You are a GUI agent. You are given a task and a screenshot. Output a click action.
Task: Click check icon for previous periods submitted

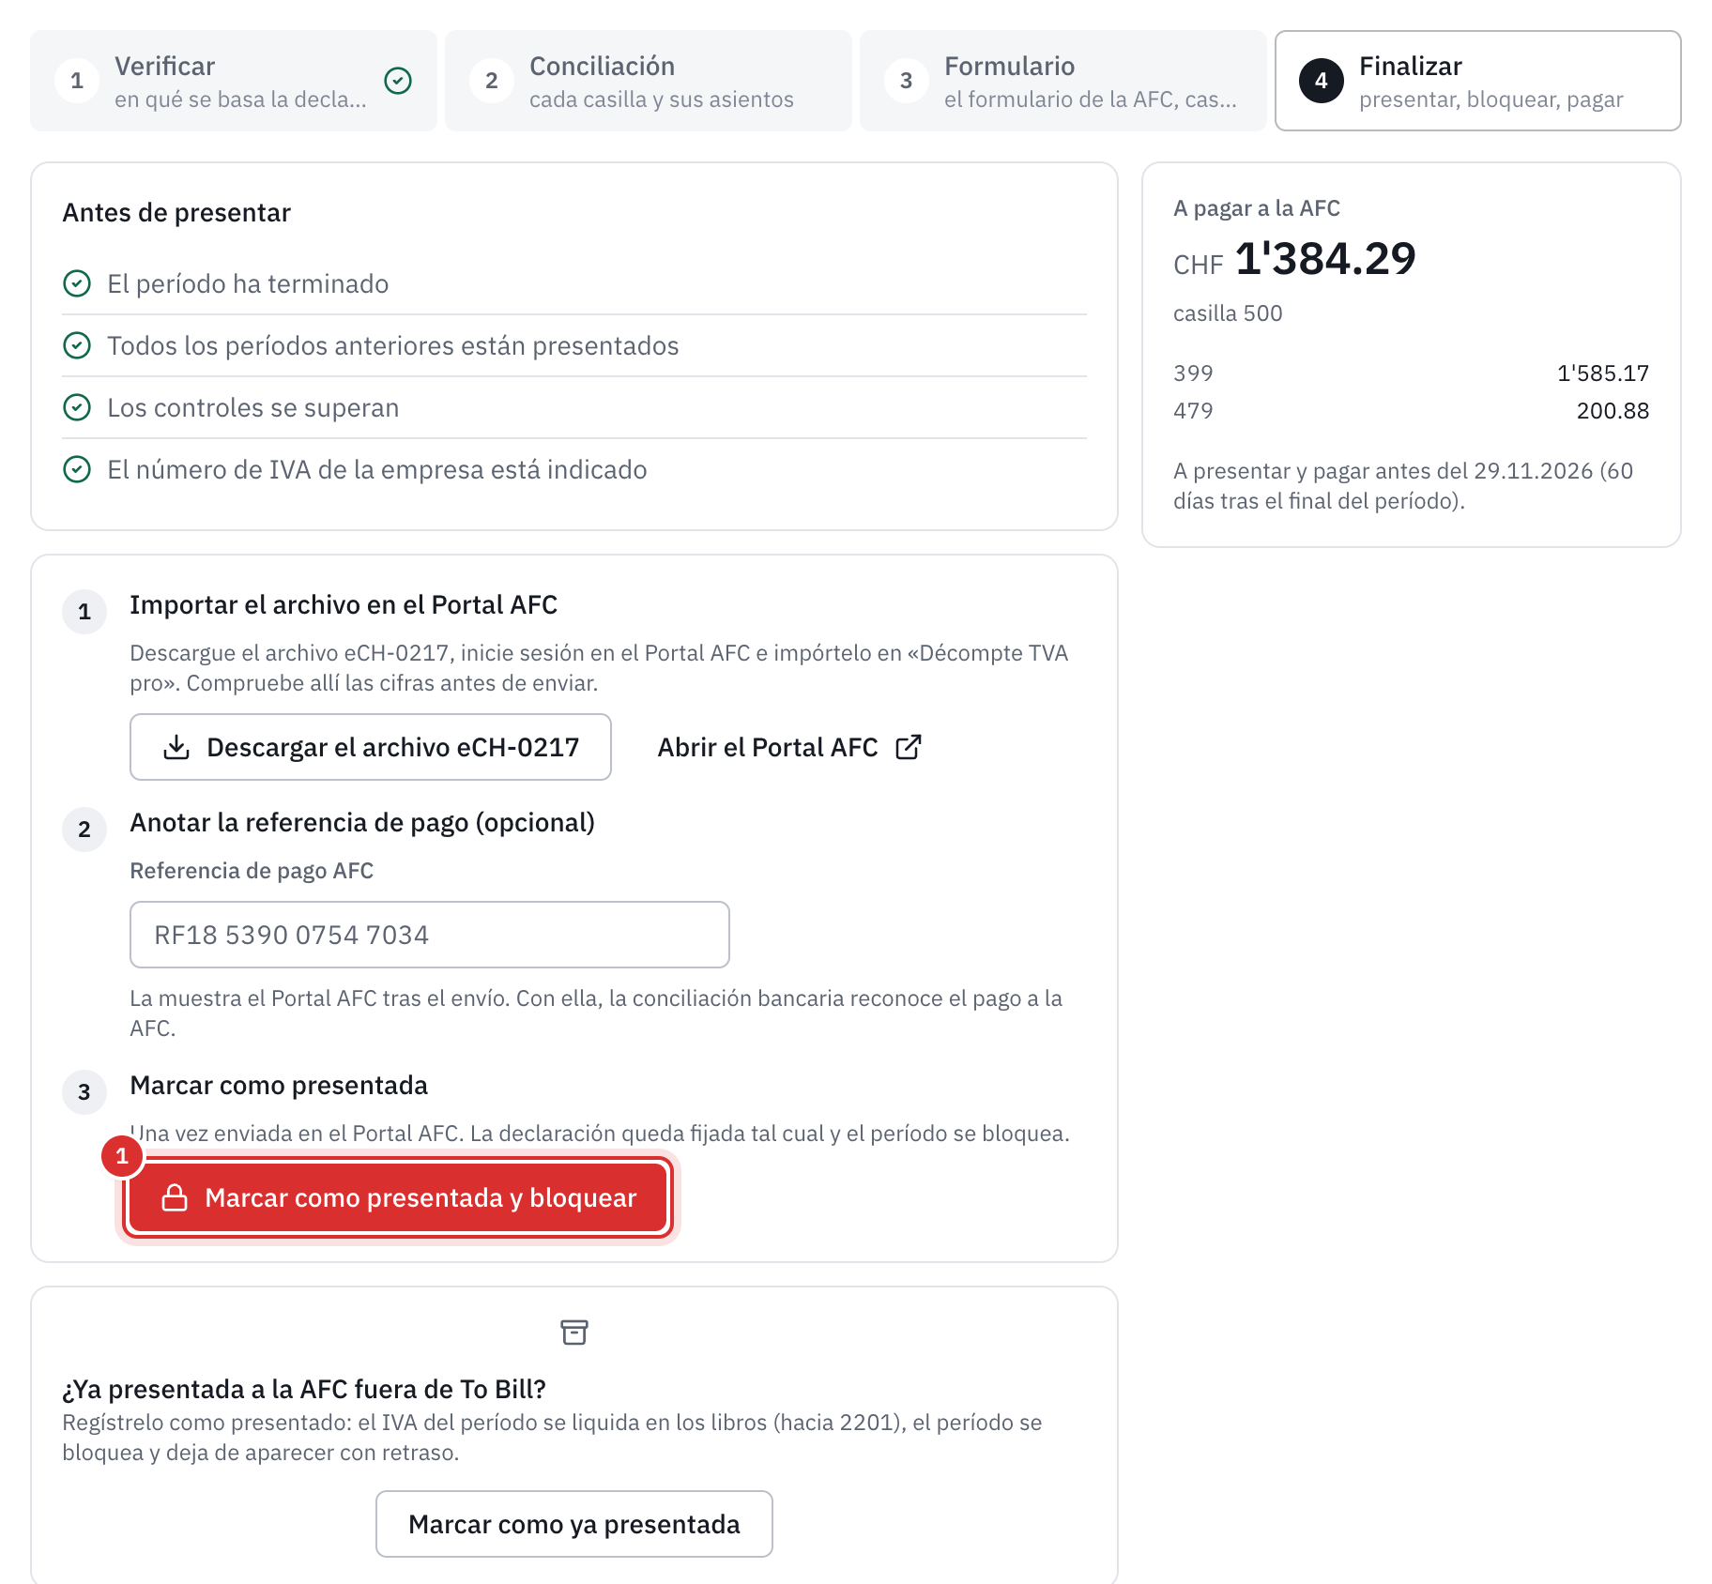[x=77, y=345]
